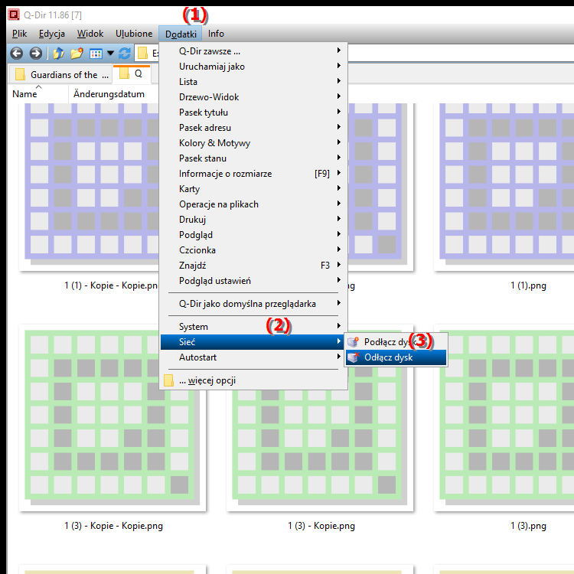The image size is (574, 574).
Task: Open the view mode icon
Action: [96, 54]
